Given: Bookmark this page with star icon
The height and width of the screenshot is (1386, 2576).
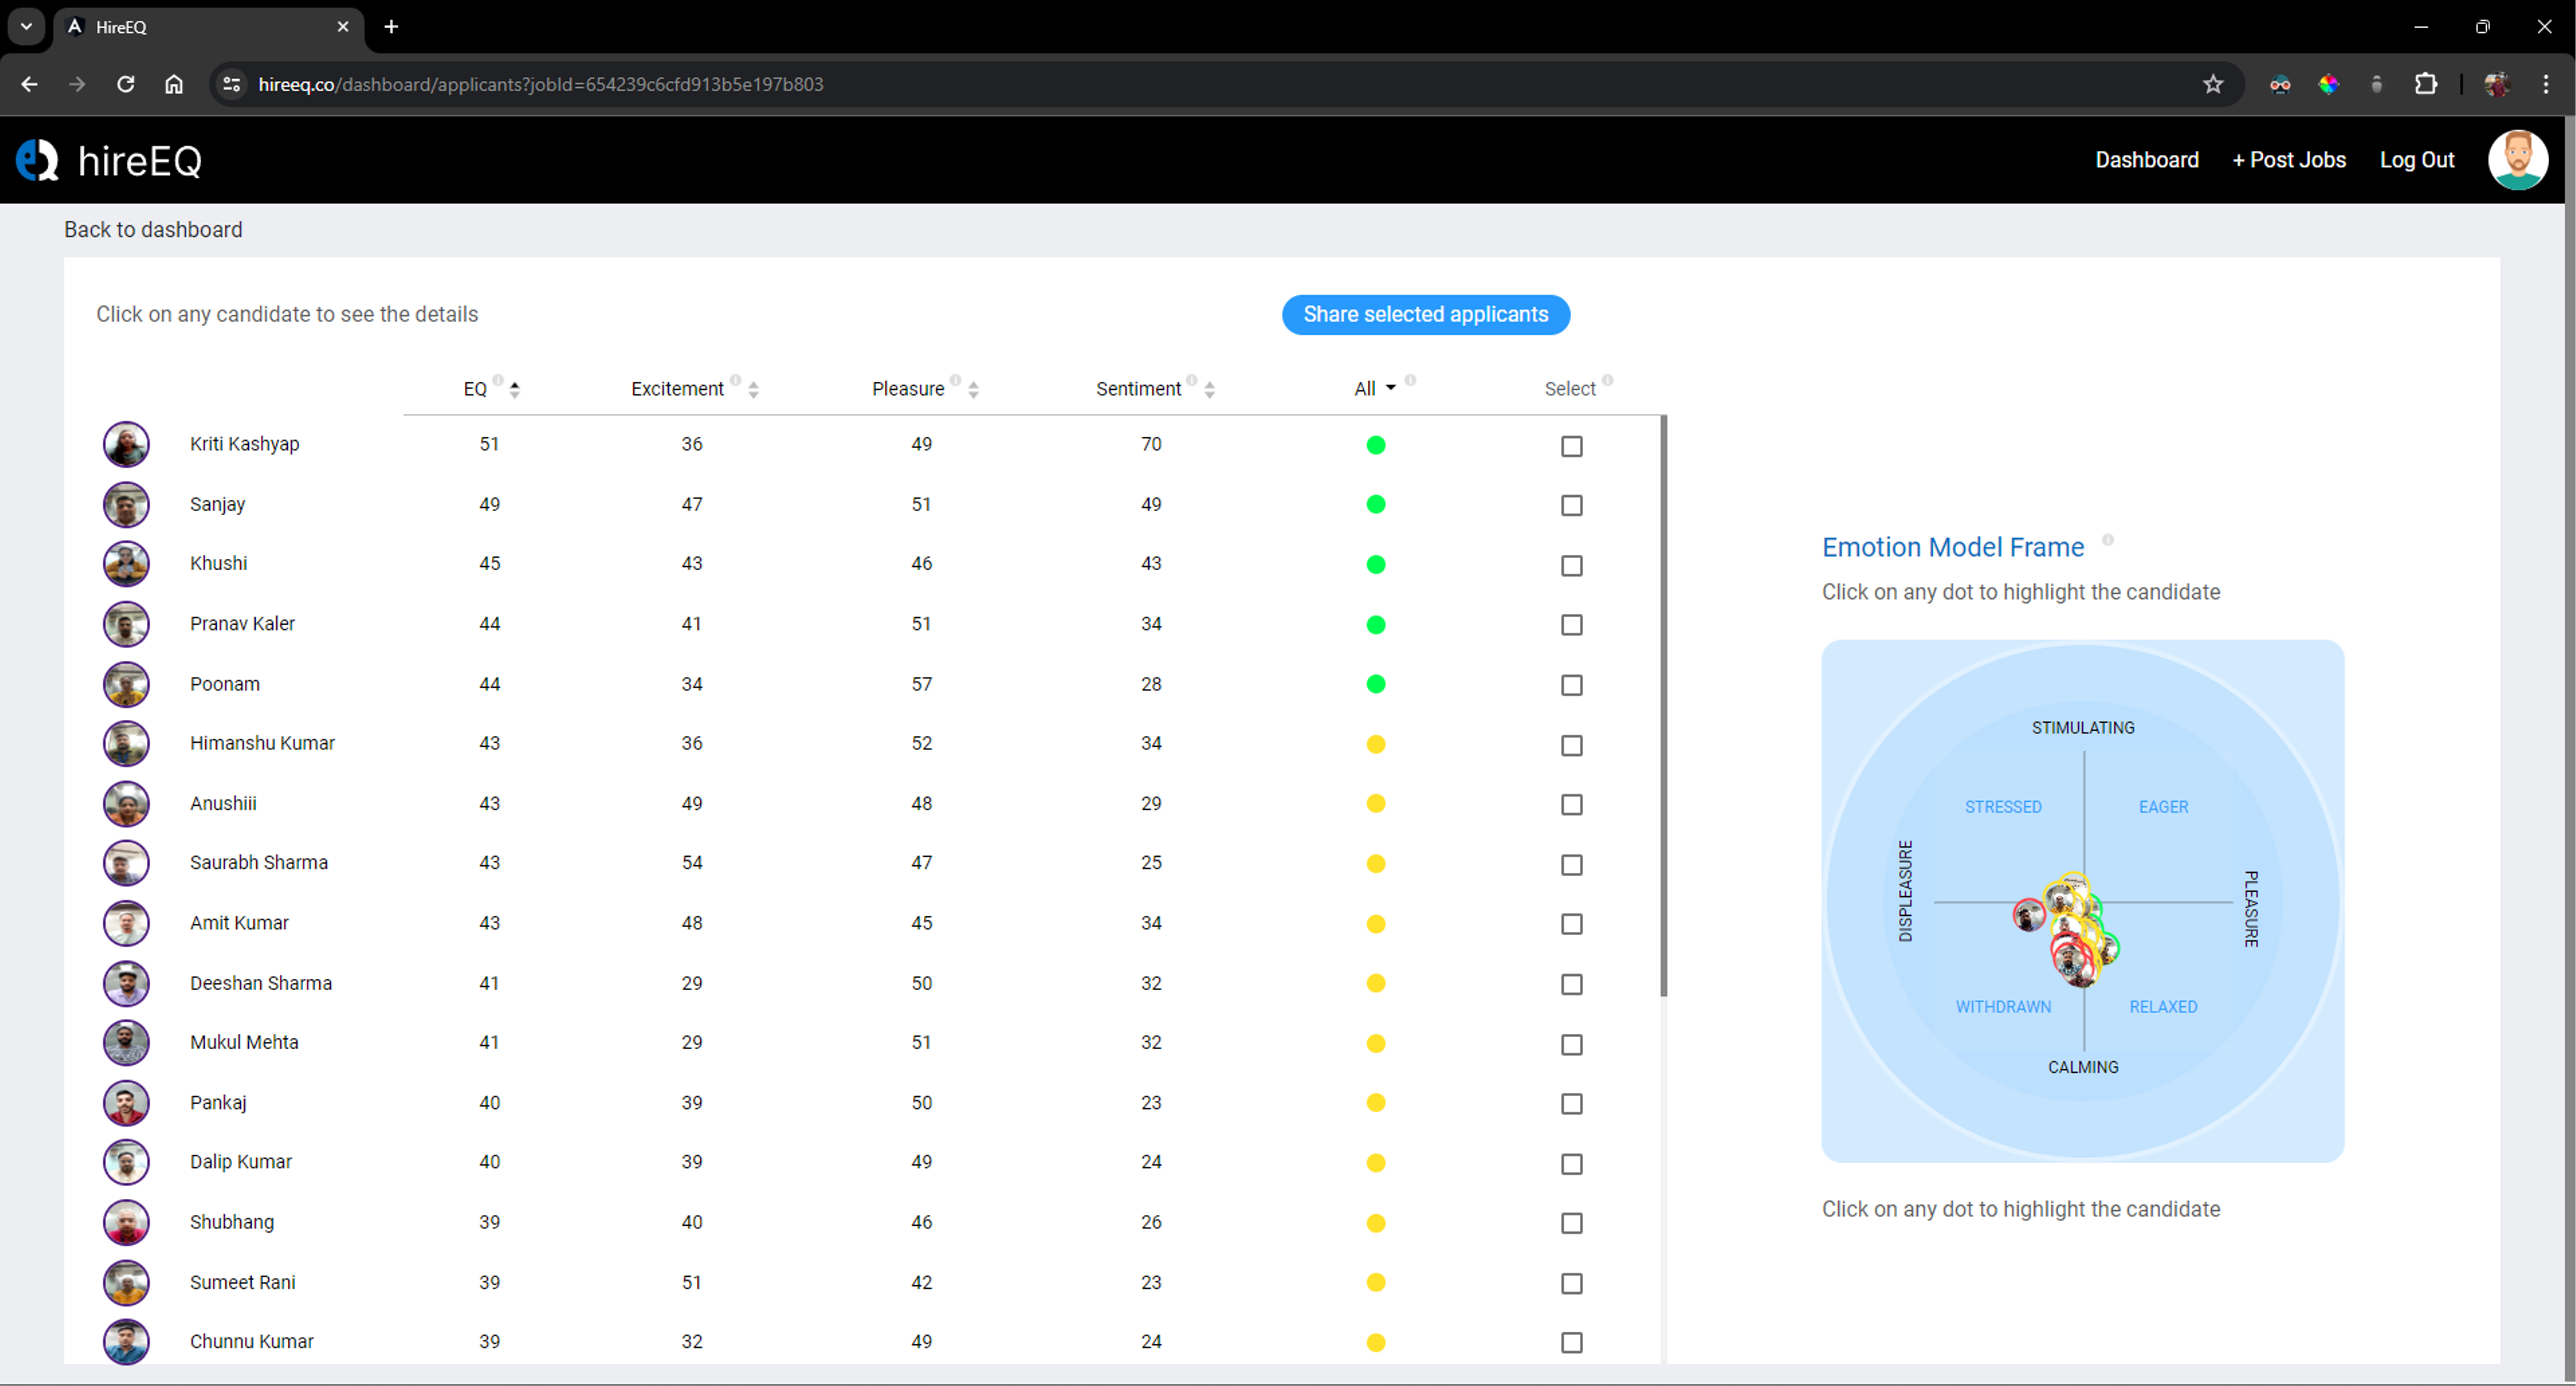Looking at the screenshot, I should [2213, 84].
